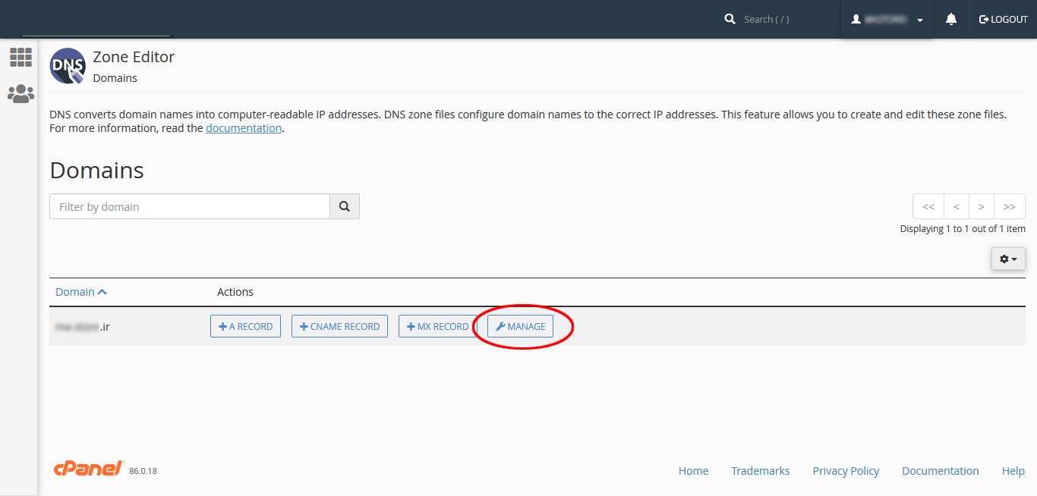Click the domain name ending in .ir
This screenshot has width=1037, height=496.
[x=83, y=327]
